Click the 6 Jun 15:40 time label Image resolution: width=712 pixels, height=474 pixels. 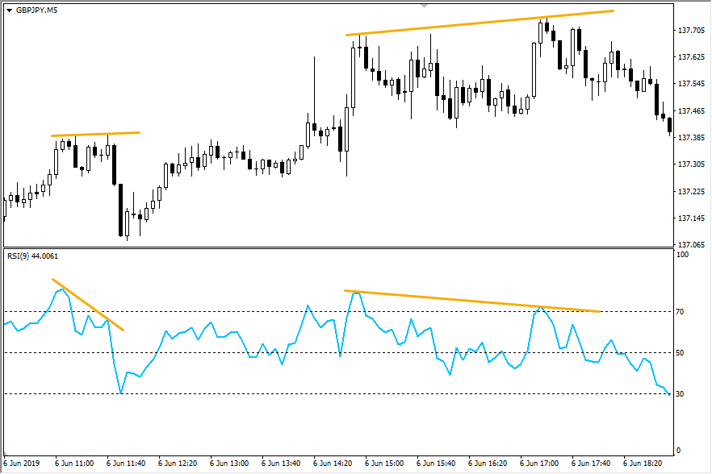point(437,464)
